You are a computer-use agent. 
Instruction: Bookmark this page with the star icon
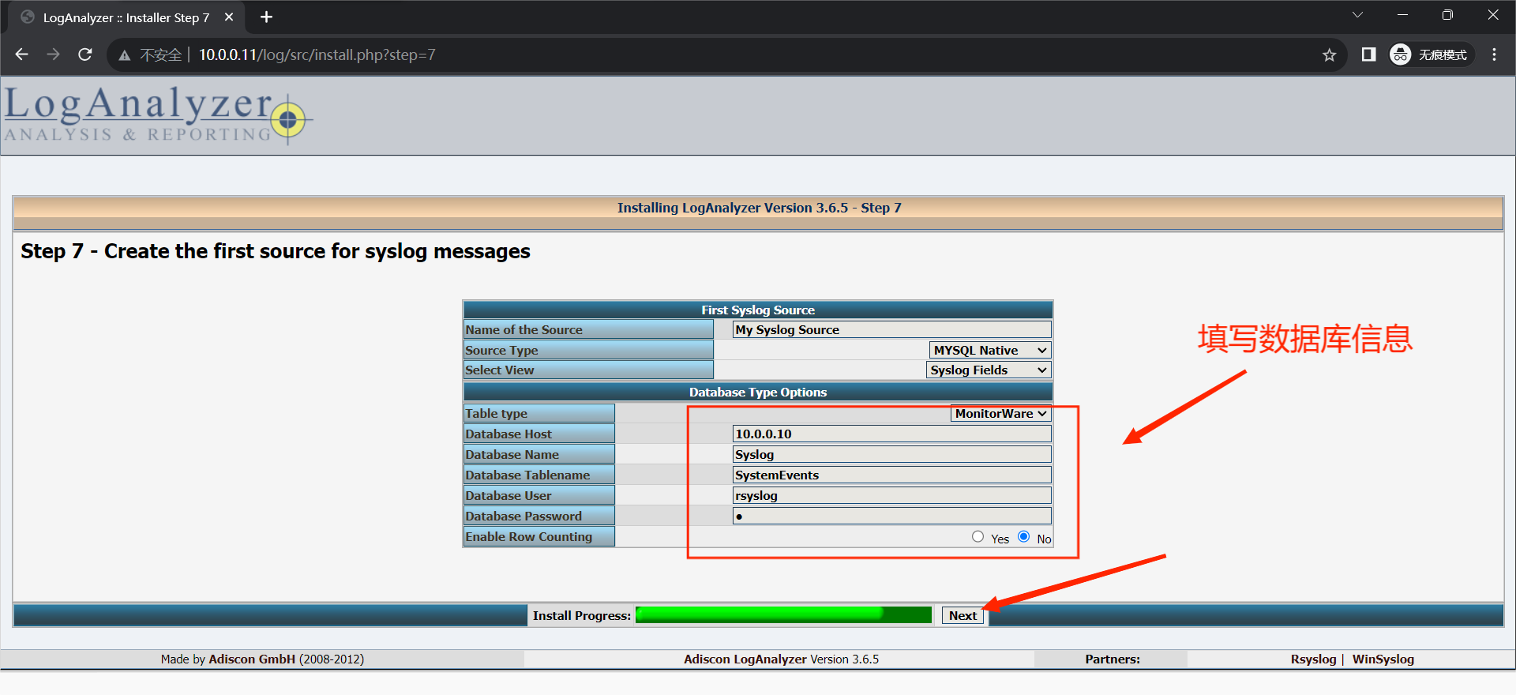[1329, 54]
